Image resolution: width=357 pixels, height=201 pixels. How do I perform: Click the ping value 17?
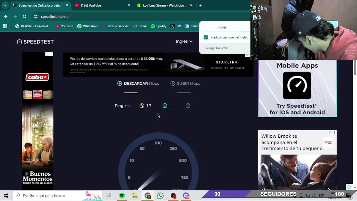149,106
